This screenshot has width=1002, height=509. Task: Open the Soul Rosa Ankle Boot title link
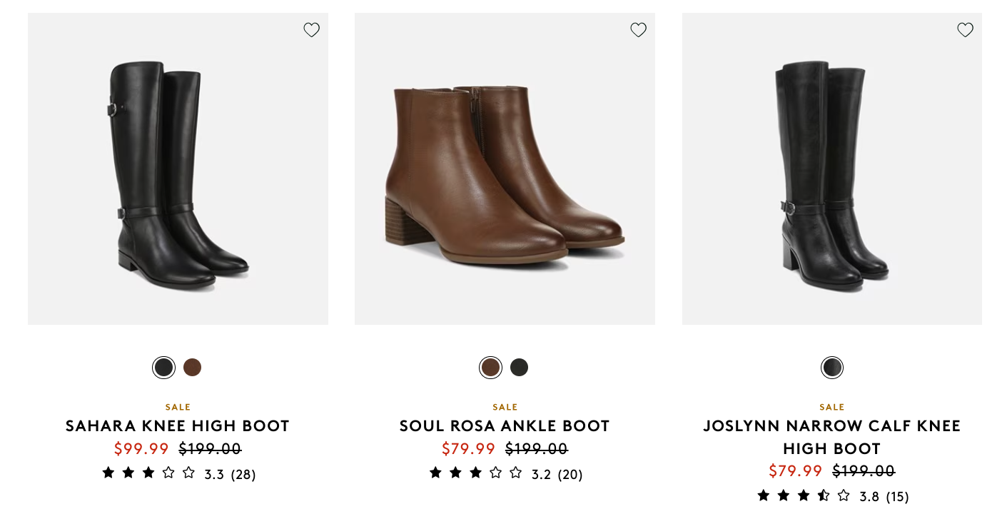505,426
